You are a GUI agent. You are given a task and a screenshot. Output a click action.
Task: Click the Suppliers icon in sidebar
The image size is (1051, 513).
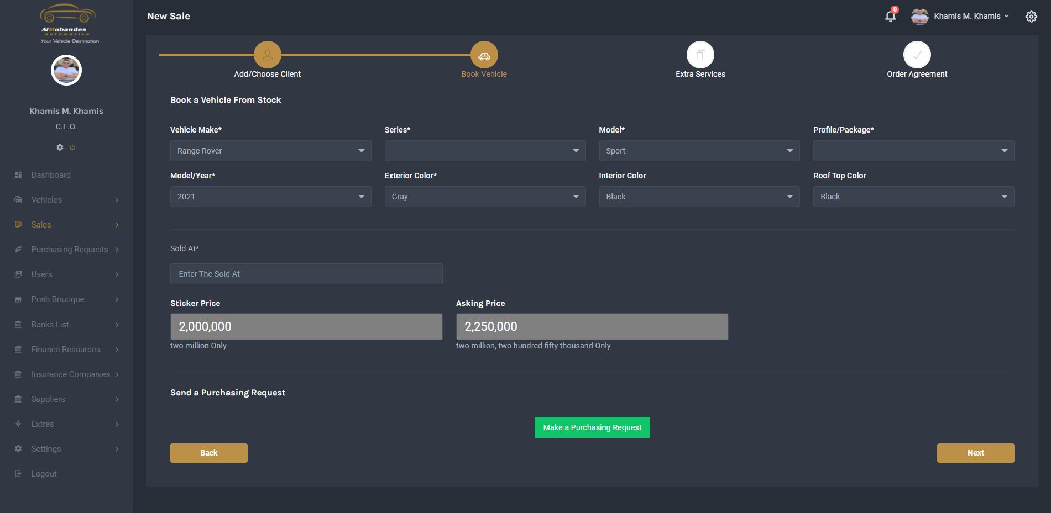click(18, 399)
